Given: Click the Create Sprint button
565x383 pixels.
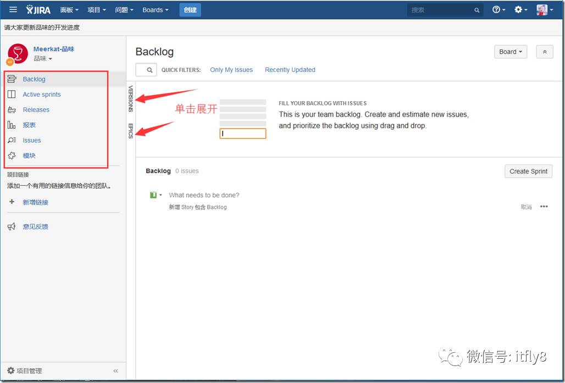Looking at the screenshot, I should coord(528,171).
